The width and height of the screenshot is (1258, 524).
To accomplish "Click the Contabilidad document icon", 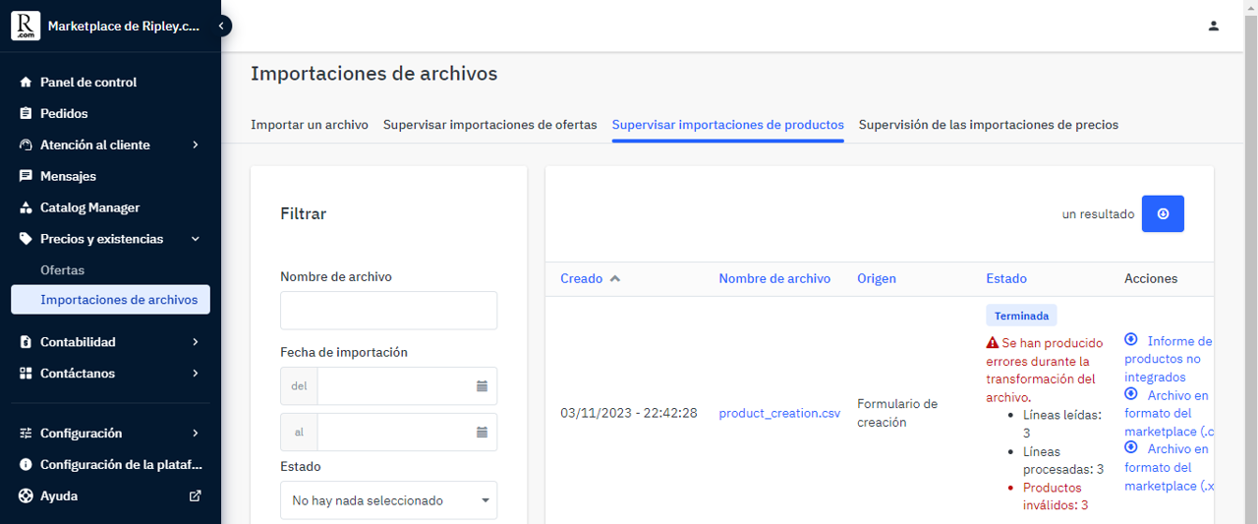I will 27,342.
